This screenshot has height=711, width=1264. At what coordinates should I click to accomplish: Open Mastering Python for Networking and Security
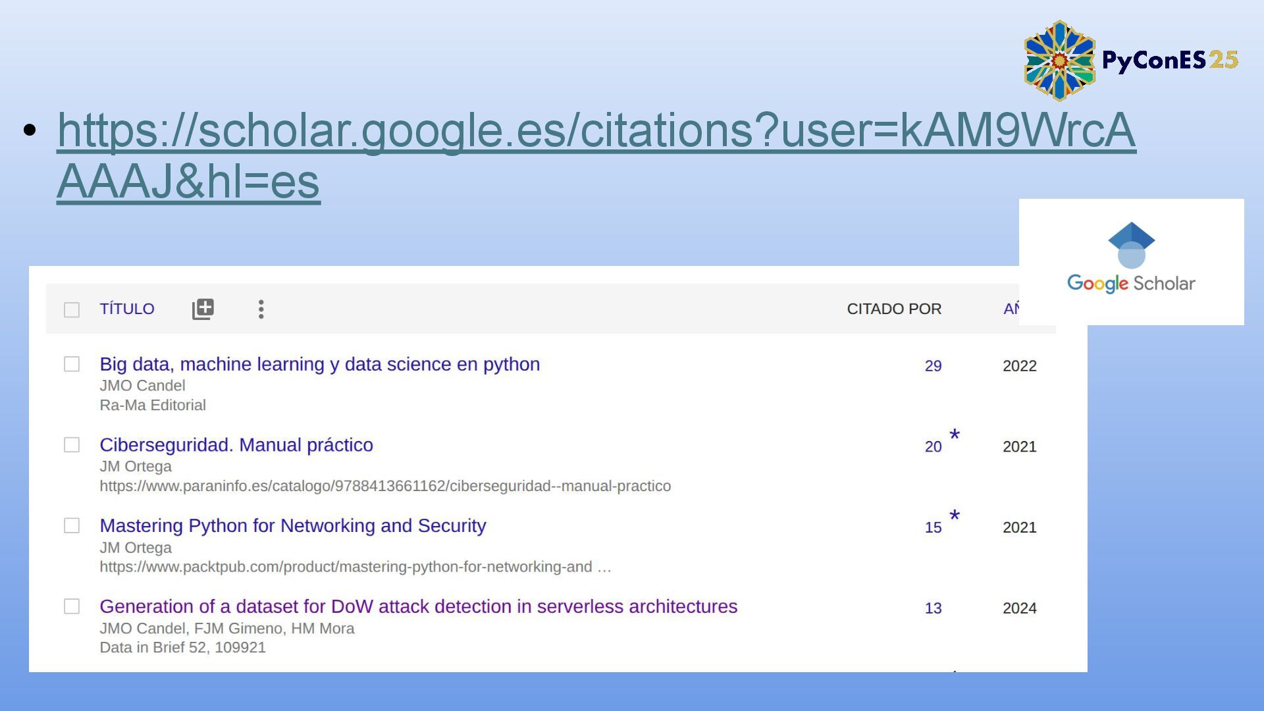[x=293, y=525]
